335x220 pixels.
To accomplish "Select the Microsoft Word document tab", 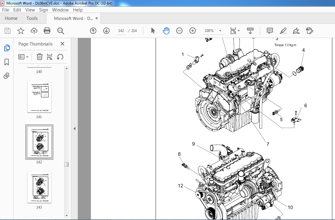I will (73, 18).
